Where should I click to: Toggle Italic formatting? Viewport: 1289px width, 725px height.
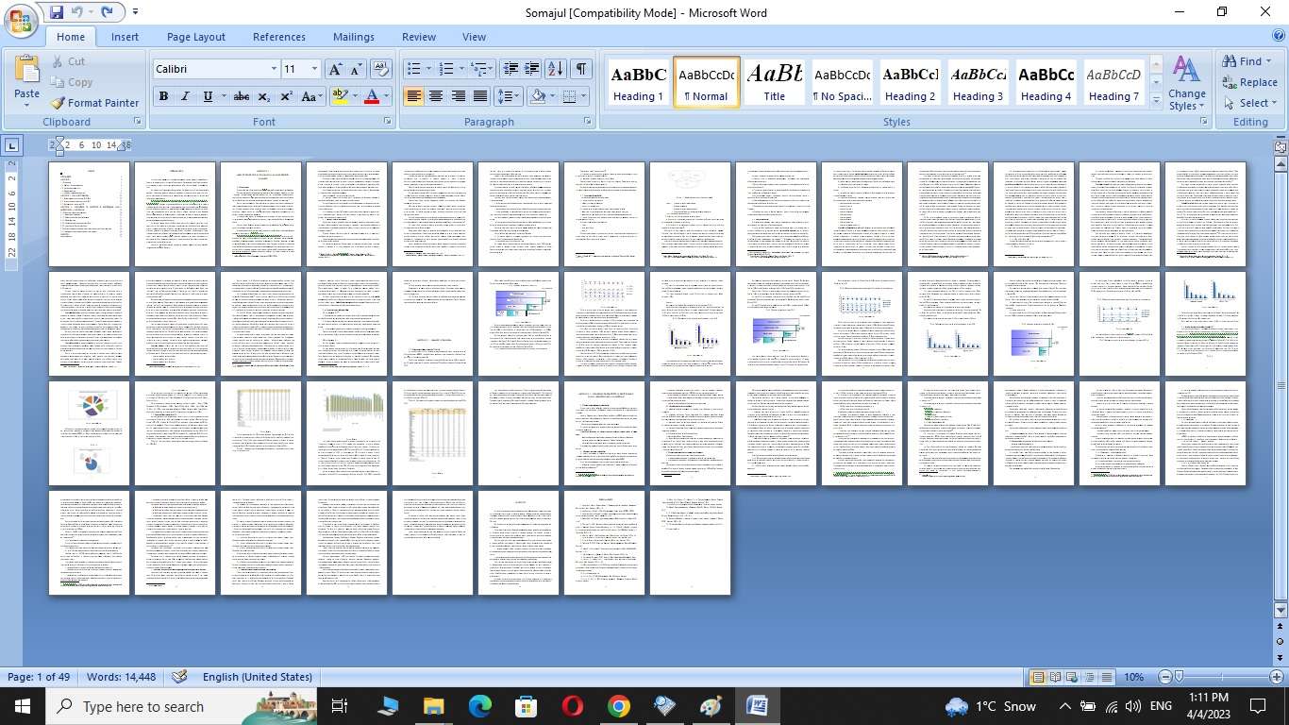click(x=185, y=96)
